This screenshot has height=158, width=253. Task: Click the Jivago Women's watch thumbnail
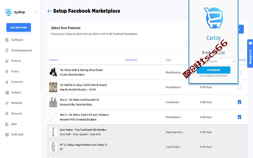(53, 147)
